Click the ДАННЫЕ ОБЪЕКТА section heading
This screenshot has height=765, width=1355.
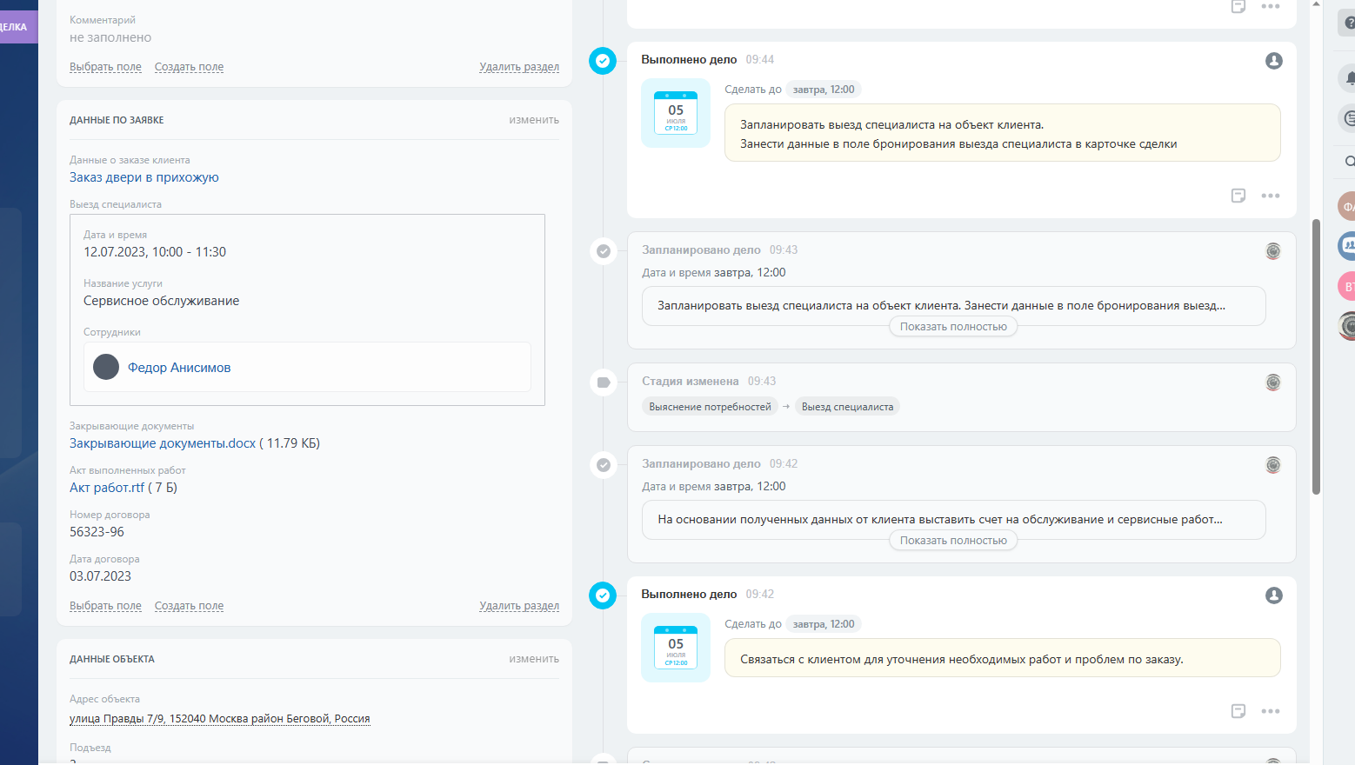coord(112,659)
